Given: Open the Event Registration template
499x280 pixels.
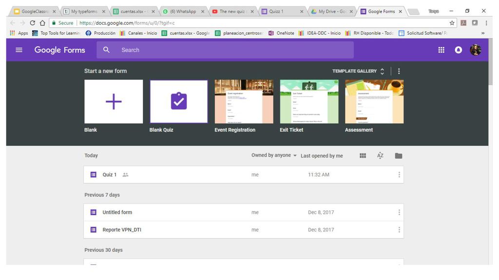Looking at the screenshot, I should click(x=244, y=102).
